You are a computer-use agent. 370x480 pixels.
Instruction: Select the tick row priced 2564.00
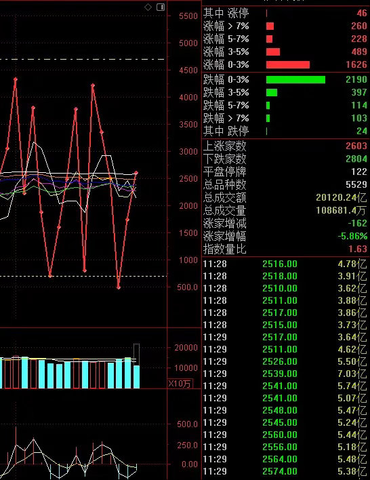[x=285, y=459]
